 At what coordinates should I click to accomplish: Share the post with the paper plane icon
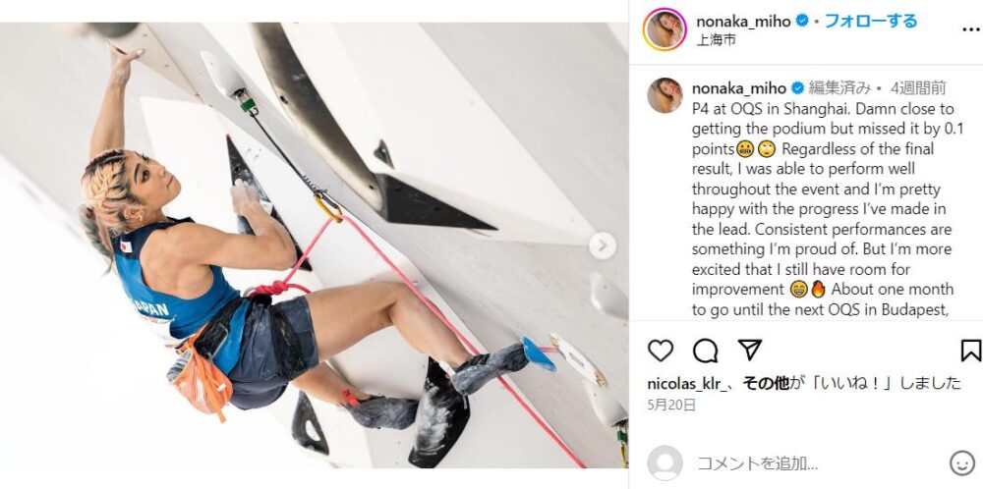(x=750, y=350)
